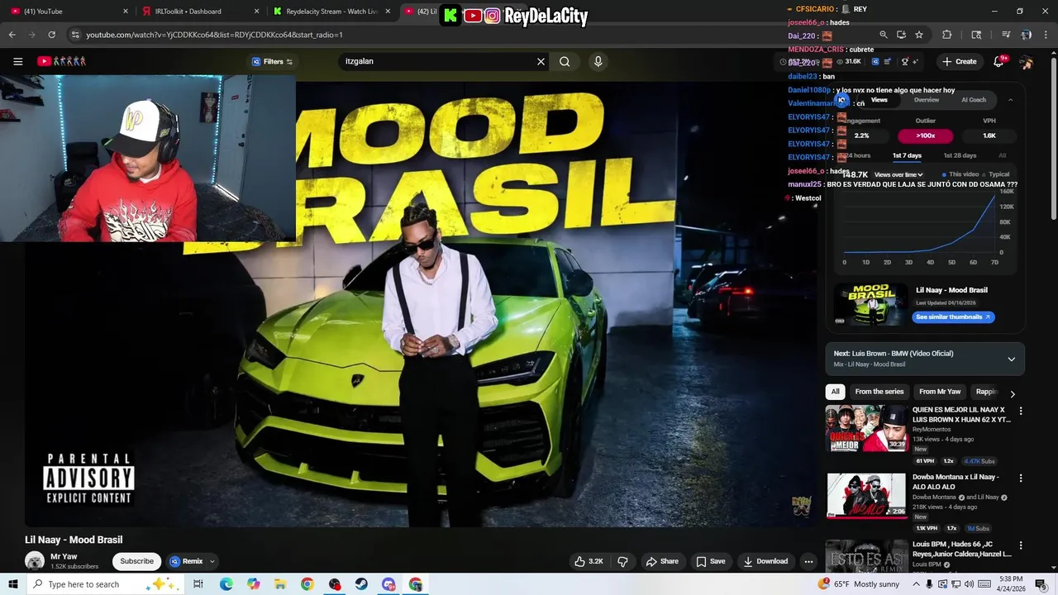The image size is (1058, 595).
Task: Click the install app icon in address bar
Action: 901,35
